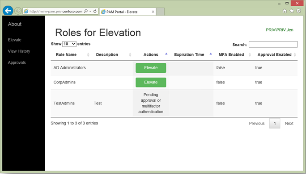Sort table by Role Name column

pyautogui.click(x=66, y=55)
